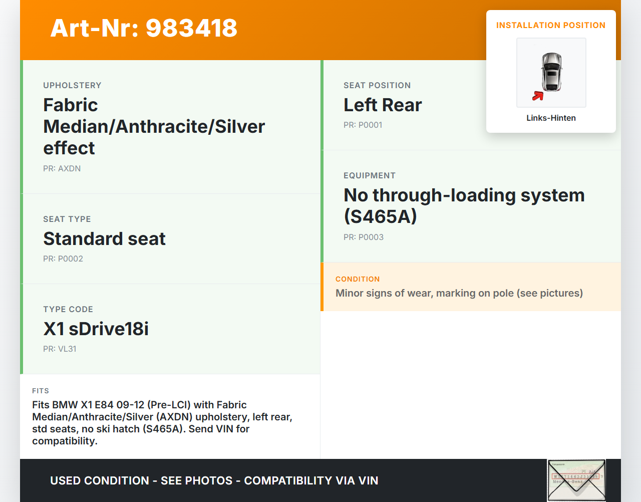
Task: Select the PR: P0003 code
Action: click(x=363, y=237)
